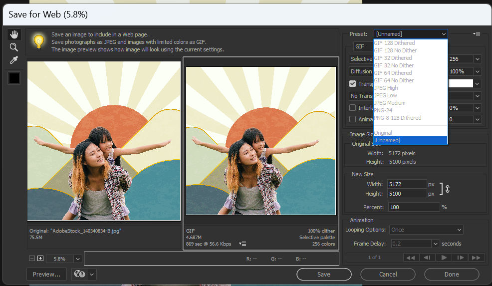
Task: Open the zoom level dropdown
Action: click(77, 259)
